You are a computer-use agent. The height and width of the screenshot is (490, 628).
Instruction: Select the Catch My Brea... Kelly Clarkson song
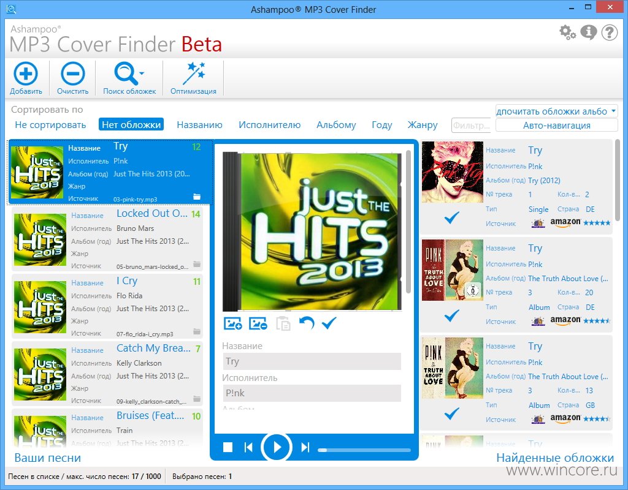tap(107, 374)
